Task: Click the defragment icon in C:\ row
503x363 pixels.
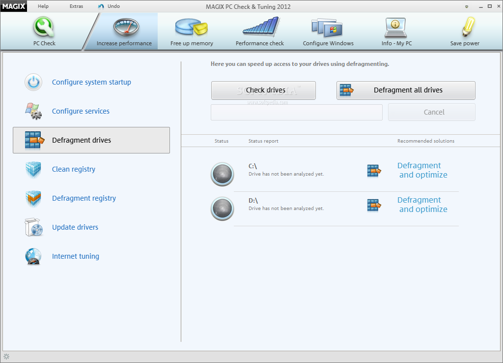Action: 374,171
